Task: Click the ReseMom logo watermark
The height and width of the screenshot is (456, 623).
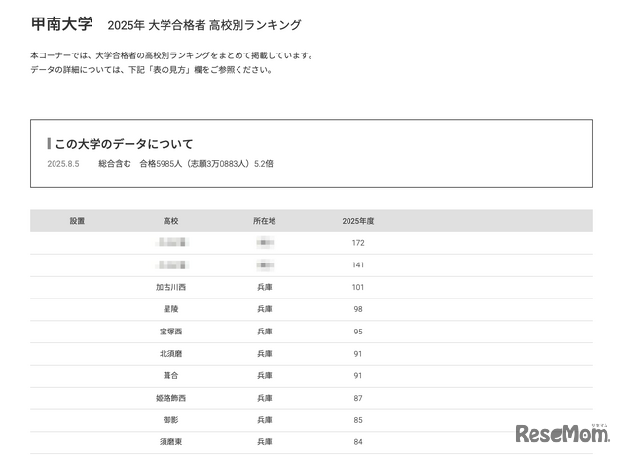Action: [x=562, y=433]
